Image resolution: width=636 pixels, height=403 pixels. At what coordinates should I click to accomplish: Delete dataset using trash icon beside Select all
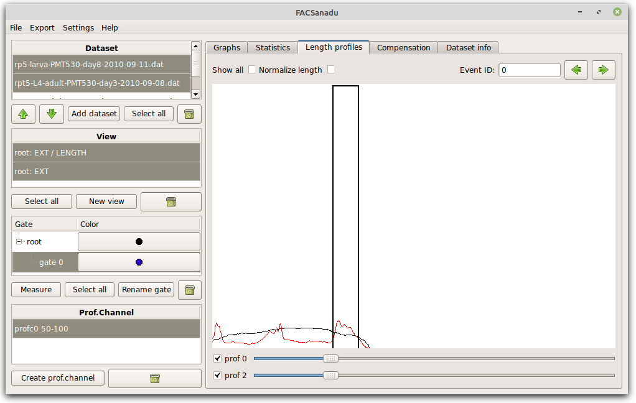coord(189,114)
